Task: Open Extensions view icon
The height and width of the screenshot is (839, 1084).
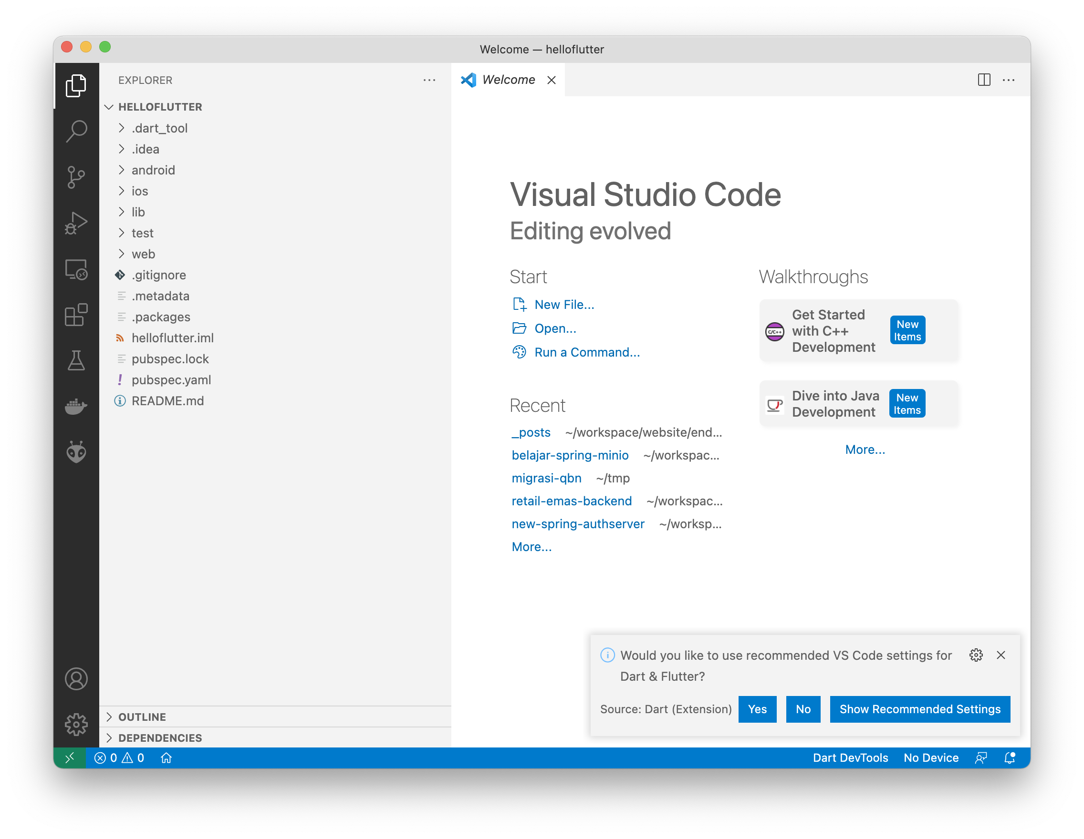Action: tap(76, 314)
